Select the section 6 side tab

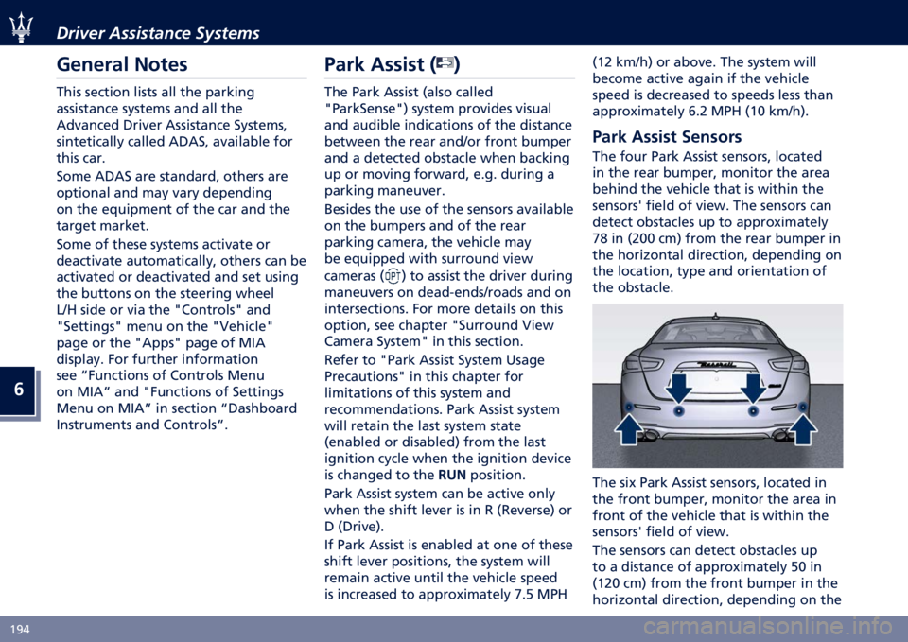(19, 390)
